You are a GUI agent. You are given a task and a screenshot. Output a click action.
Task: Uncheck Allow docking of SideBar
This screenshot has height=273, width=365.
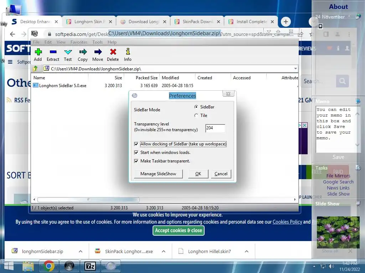tap(136, 144)
